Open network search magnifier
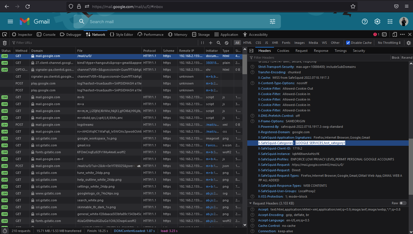 click(219, 43)
